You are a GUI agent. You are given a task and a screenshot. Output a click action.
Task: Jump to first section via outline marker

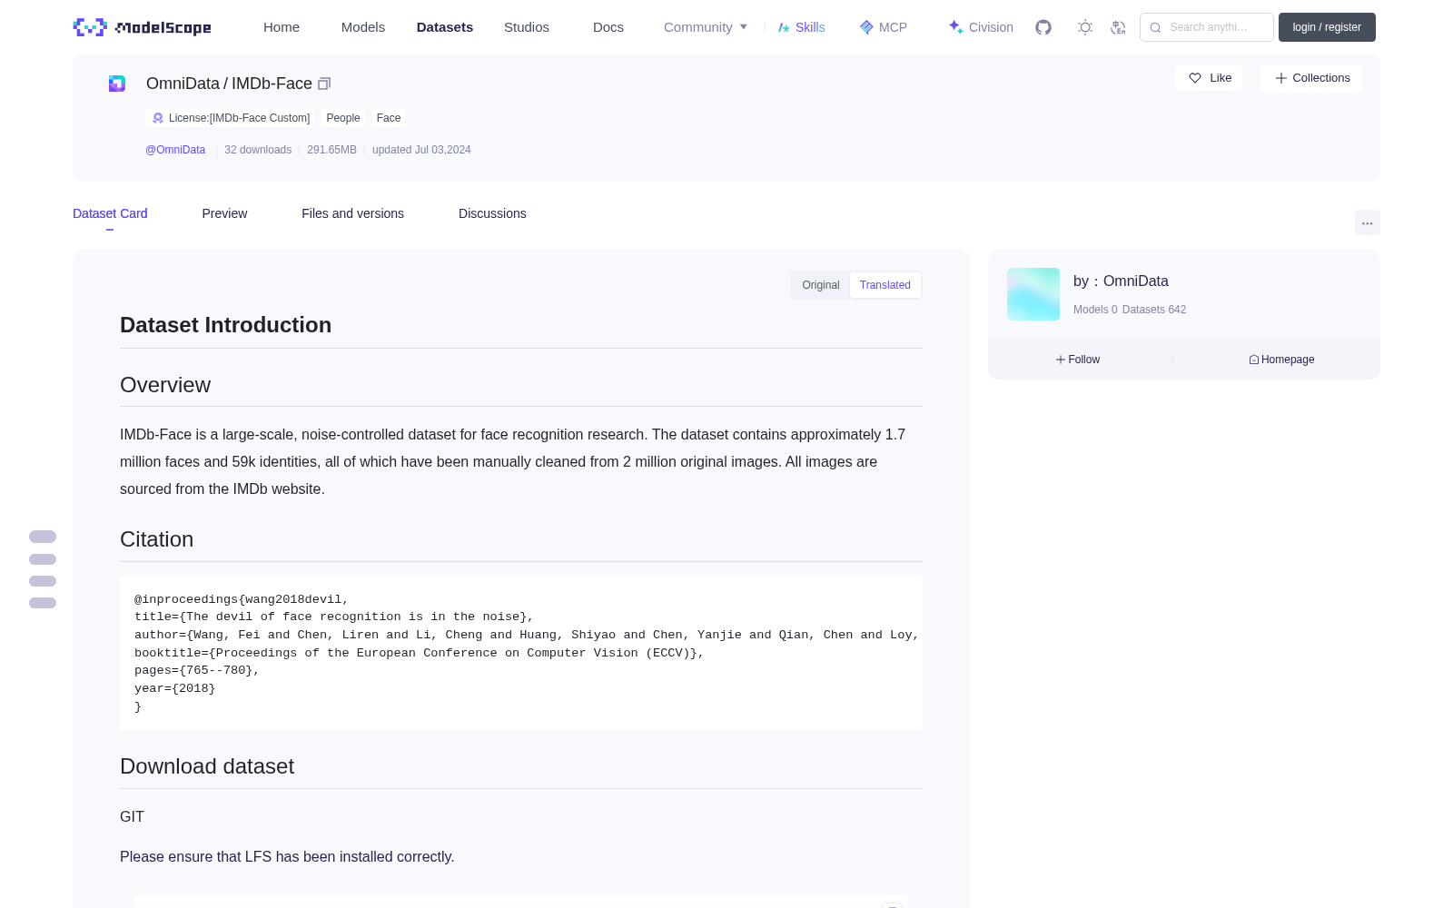pos(43,537)
